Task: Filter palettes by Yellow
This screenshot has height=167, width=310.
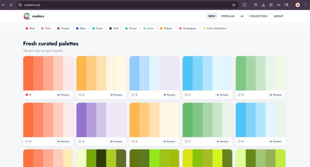Action: [166, 28]
